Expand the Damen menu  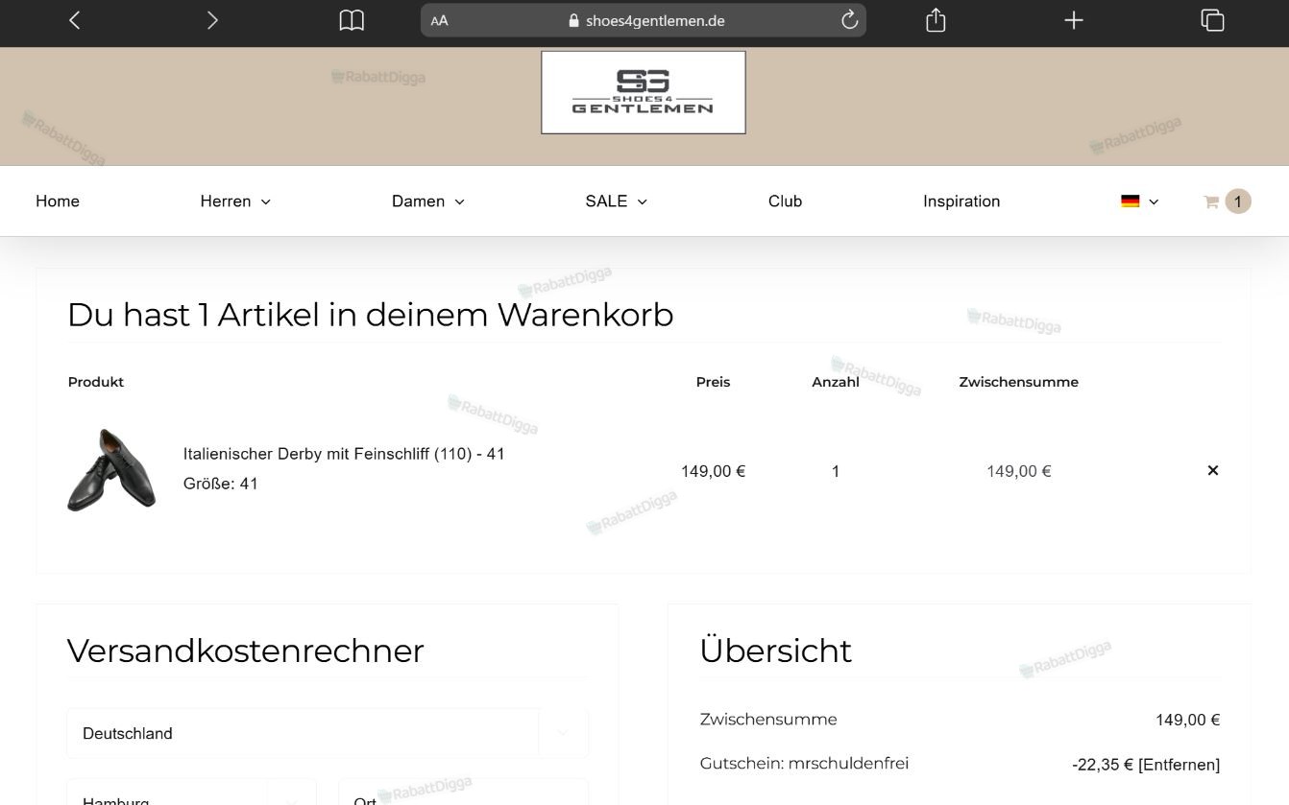tap(428, 201)
